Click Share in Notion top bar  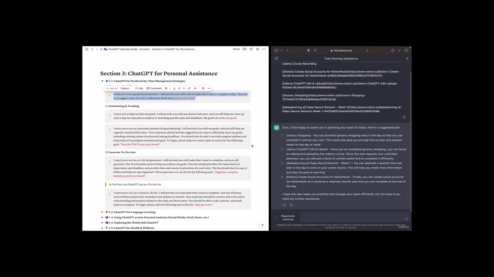[x=236, y=49]
